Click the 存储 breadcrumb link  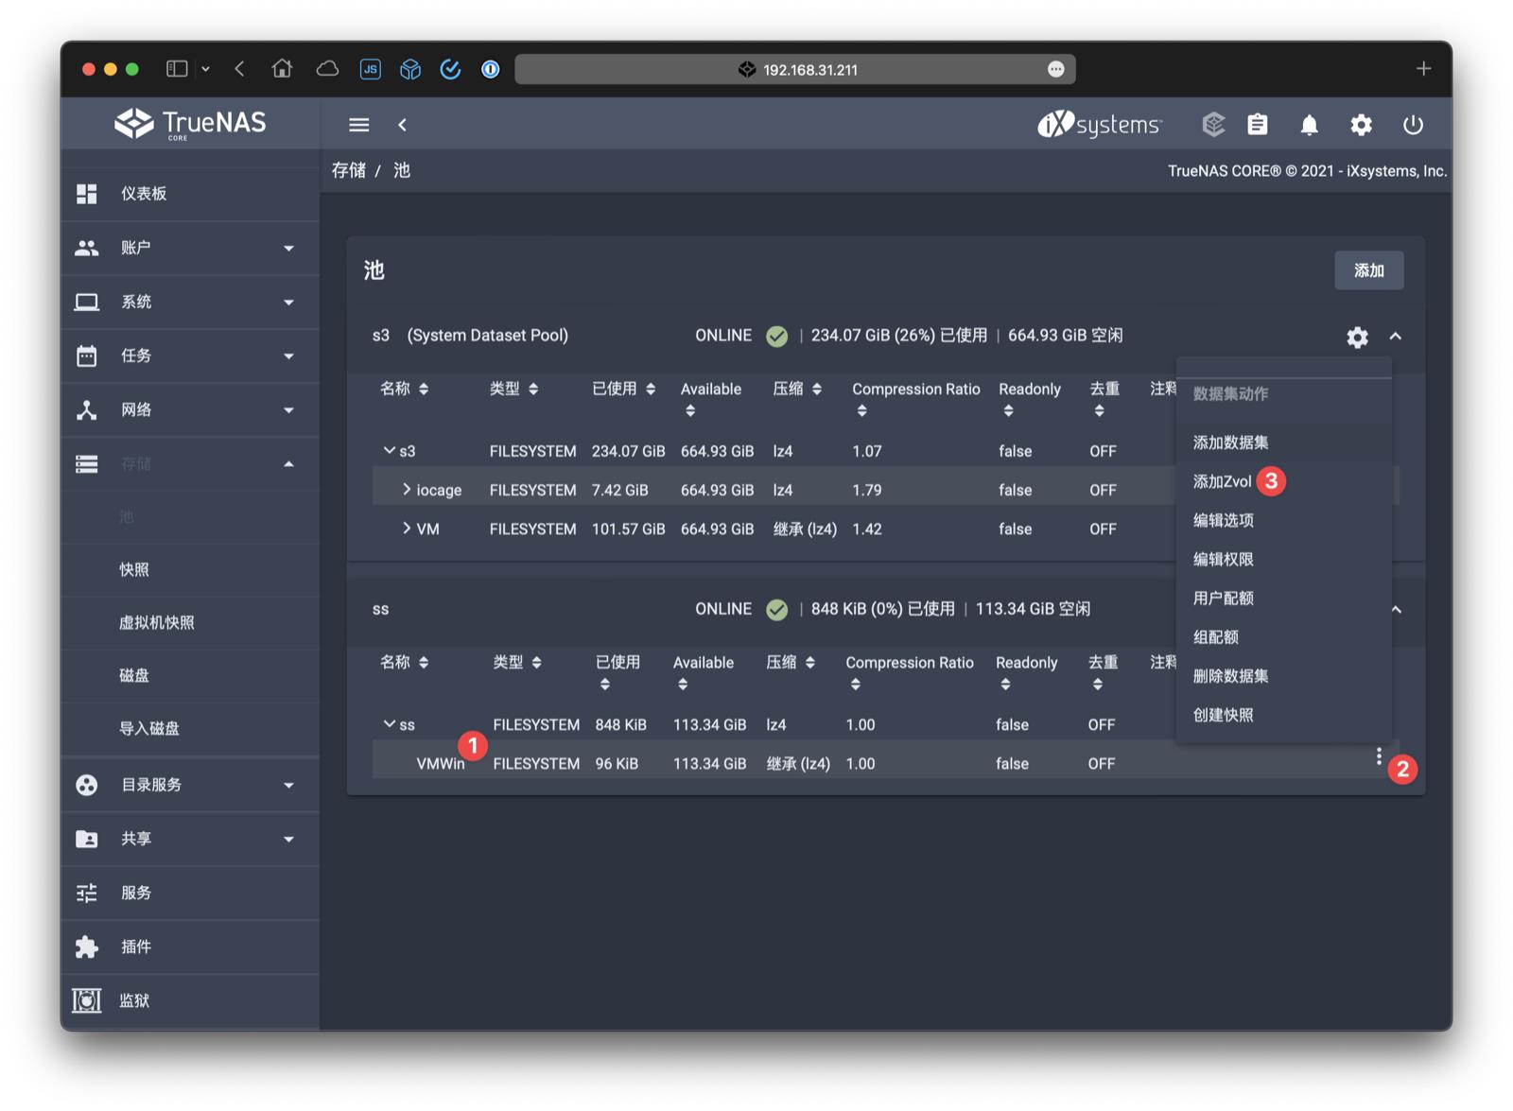(x=349, y=170)
